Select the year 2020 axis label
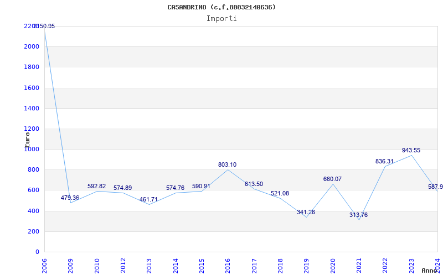The height and width of the screenshot is (276, 443). [x=333, y=266]
